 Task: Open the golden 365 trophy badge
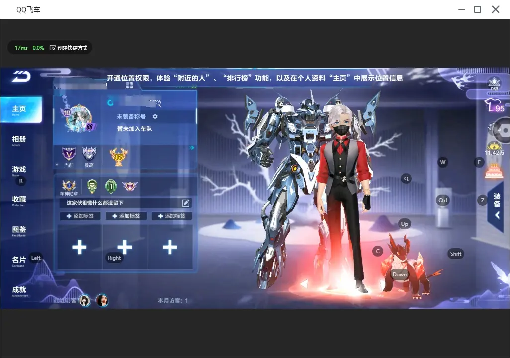(119, 157)
